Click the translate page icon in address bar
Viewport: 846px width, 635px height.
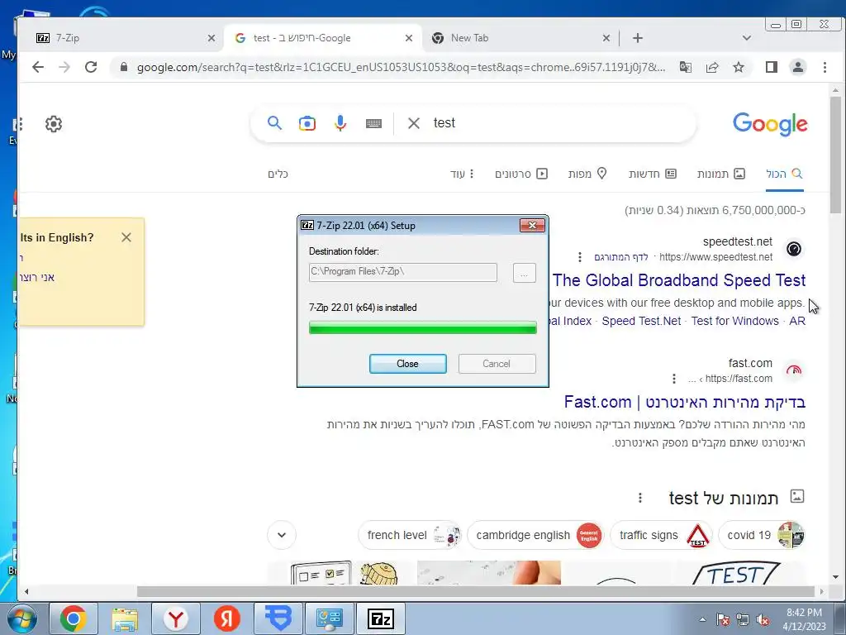point(685,67)
